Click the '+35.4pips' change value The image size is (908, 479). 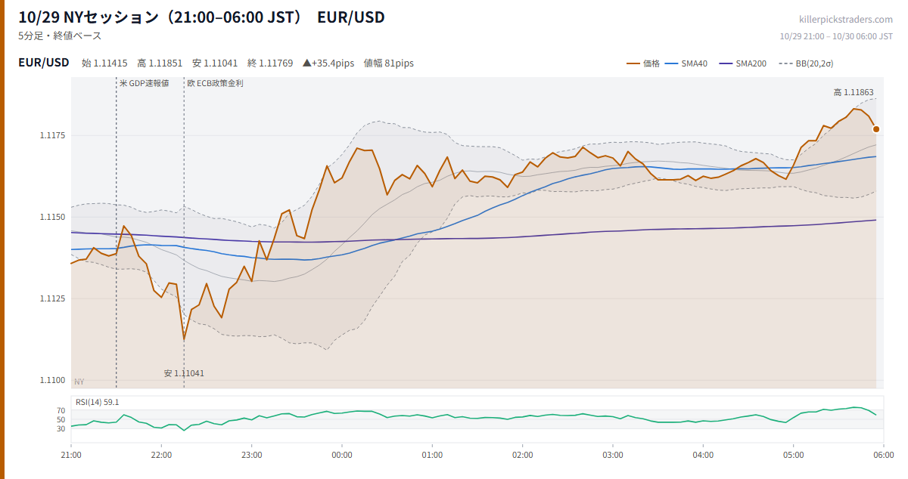pyautogui.click(x=328, y=63)
